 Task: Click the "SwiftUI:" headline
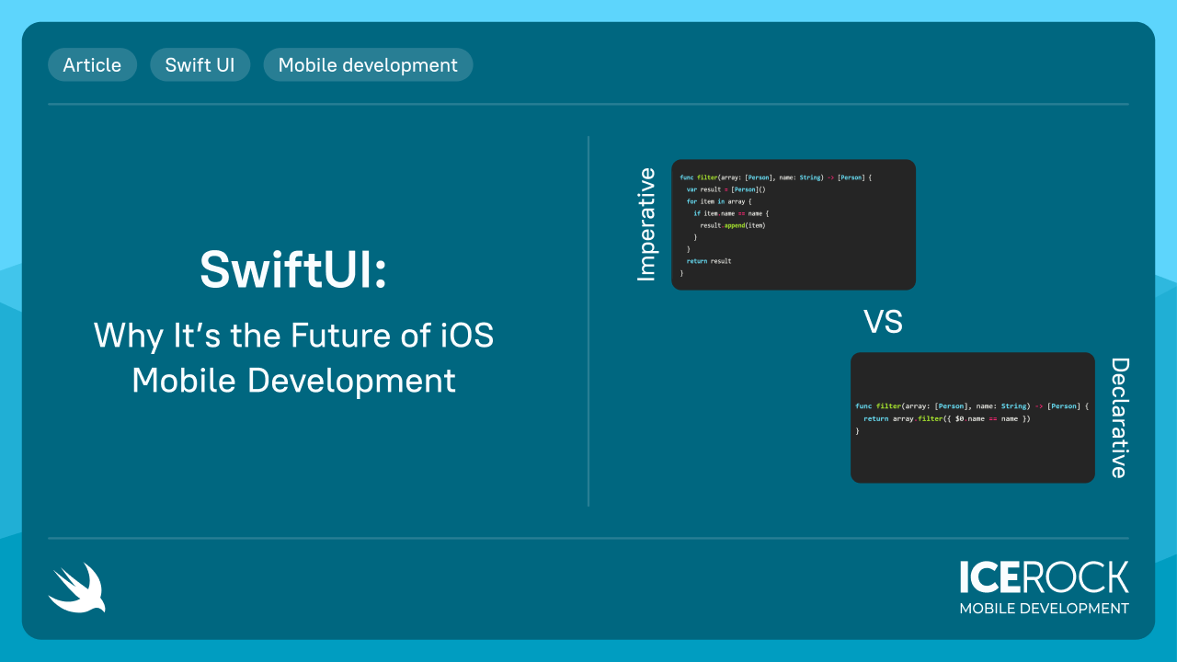pyautogui.click(x=293, y=270)
